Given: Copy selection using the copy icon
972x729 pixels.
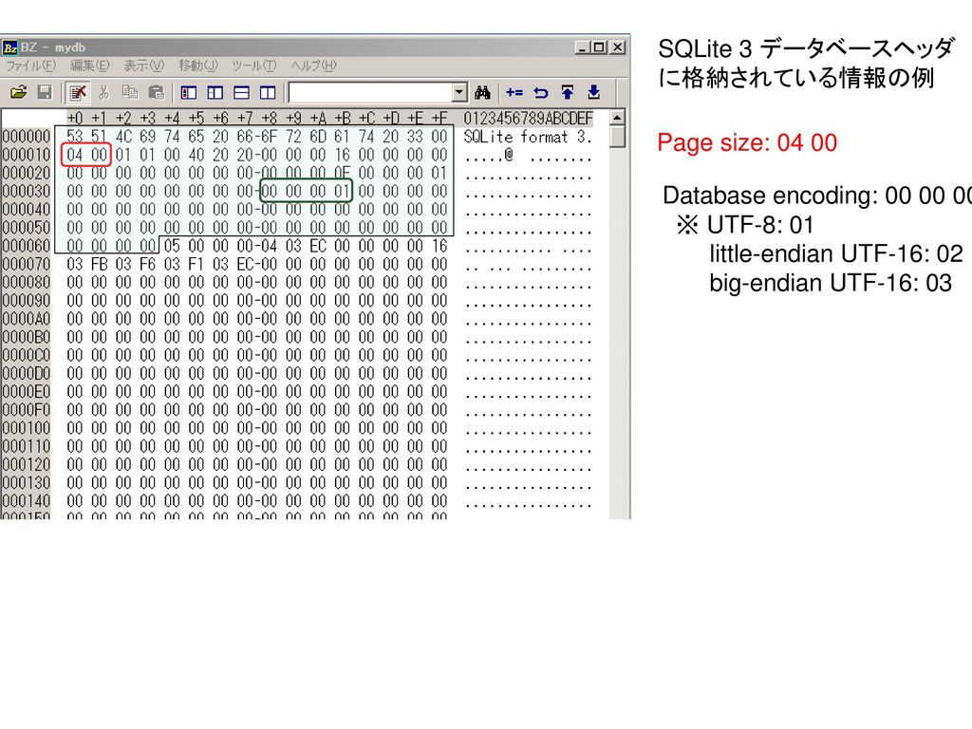Looking at the screenshot, I should [129, 92].
